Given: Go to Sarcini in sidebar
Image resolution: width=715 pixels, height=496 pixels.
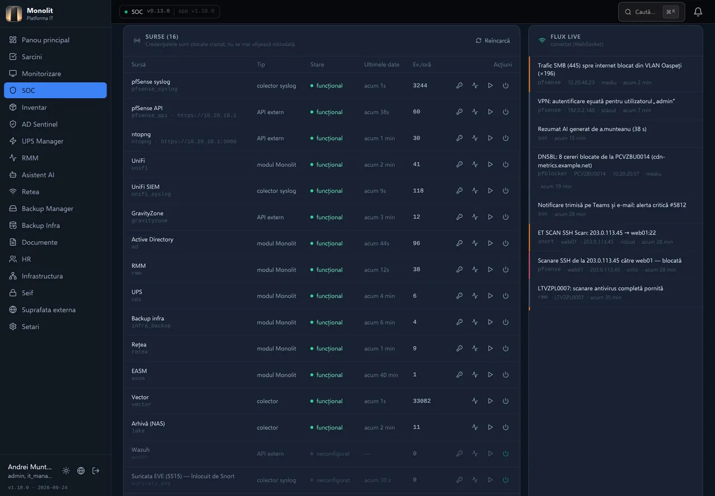Looking at the screenshot, I should tap(55, 57).
